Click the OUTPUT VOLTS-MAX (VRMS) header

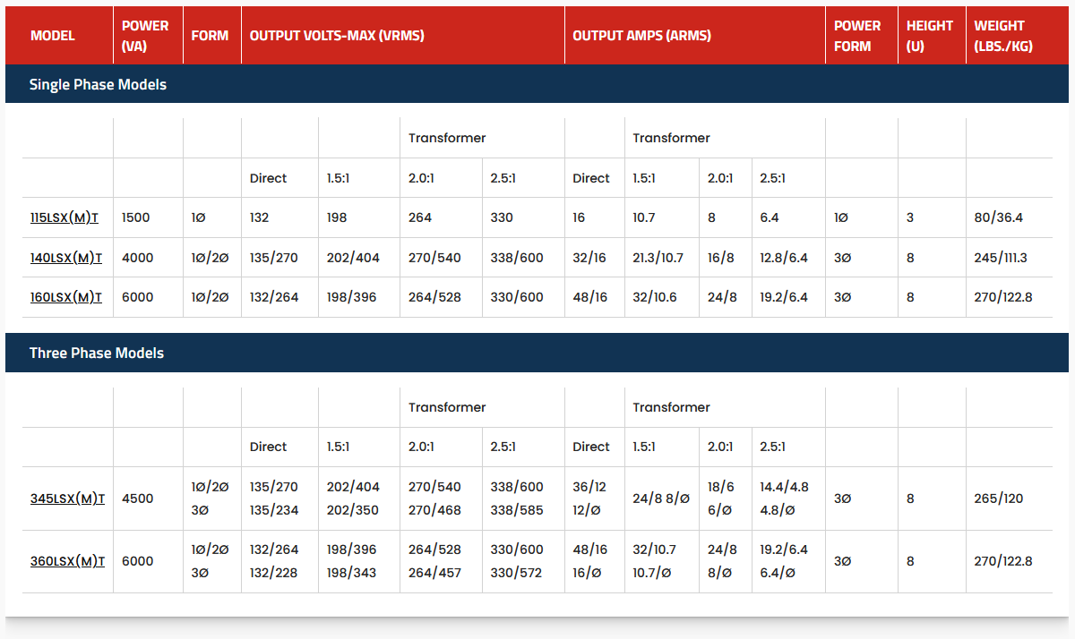337,36
